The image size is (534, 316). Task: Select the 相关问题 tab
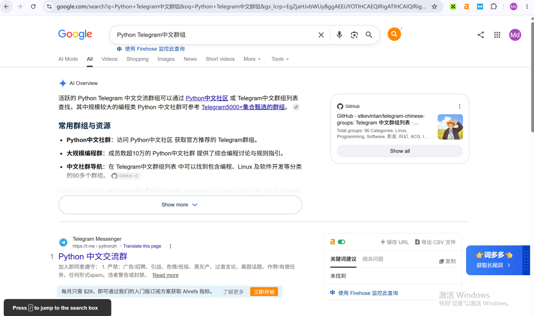[x=373, y=259]
